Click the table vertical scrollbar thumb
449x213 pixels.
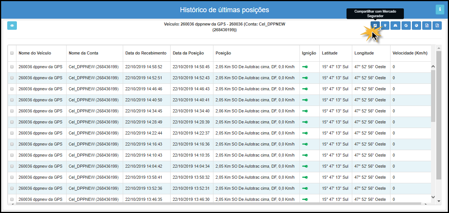point(433,96)
